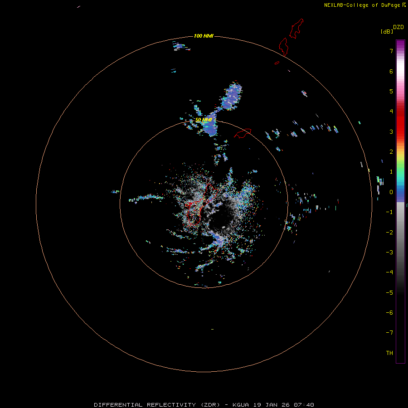Click the 4 dB tick label on the legend
The height and width of the screenshot is (408, 408).
click(x=391, y=112)
